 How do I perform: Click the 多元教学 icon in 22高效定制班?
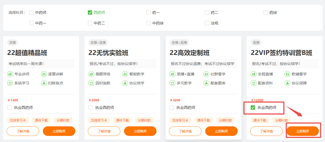point(172,83)
